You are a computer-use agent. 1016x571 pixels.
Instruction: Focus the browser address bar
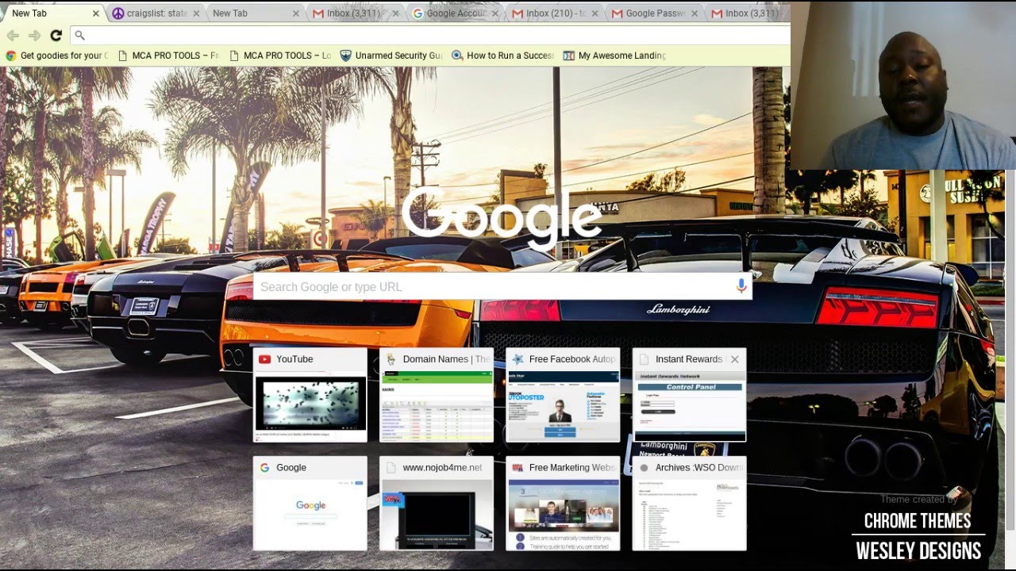(x=429, y=35)
